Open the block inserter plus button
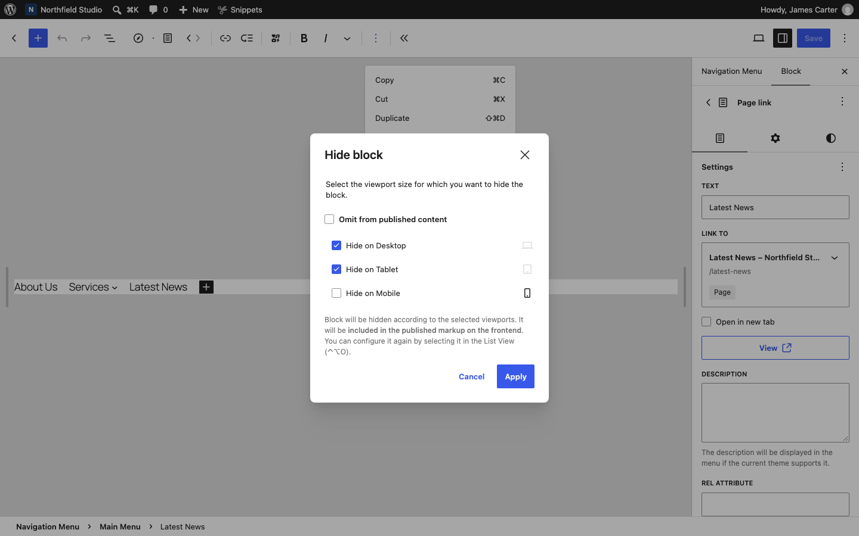 point(38,38)
